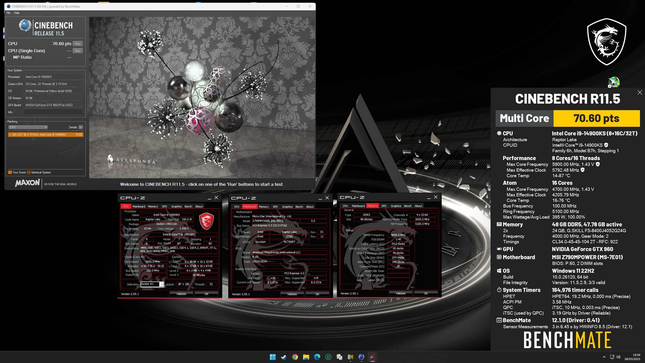
Task: Click Validate in the CPU-Z Memory window
Action: coord(401,293)
